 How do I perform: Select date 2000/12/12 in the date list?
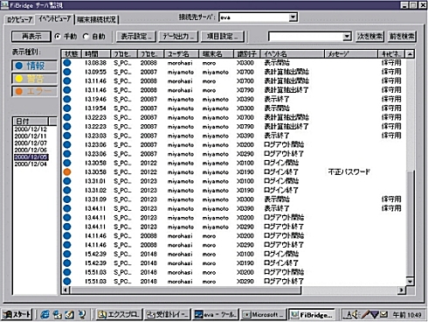[x=31, y=129]
